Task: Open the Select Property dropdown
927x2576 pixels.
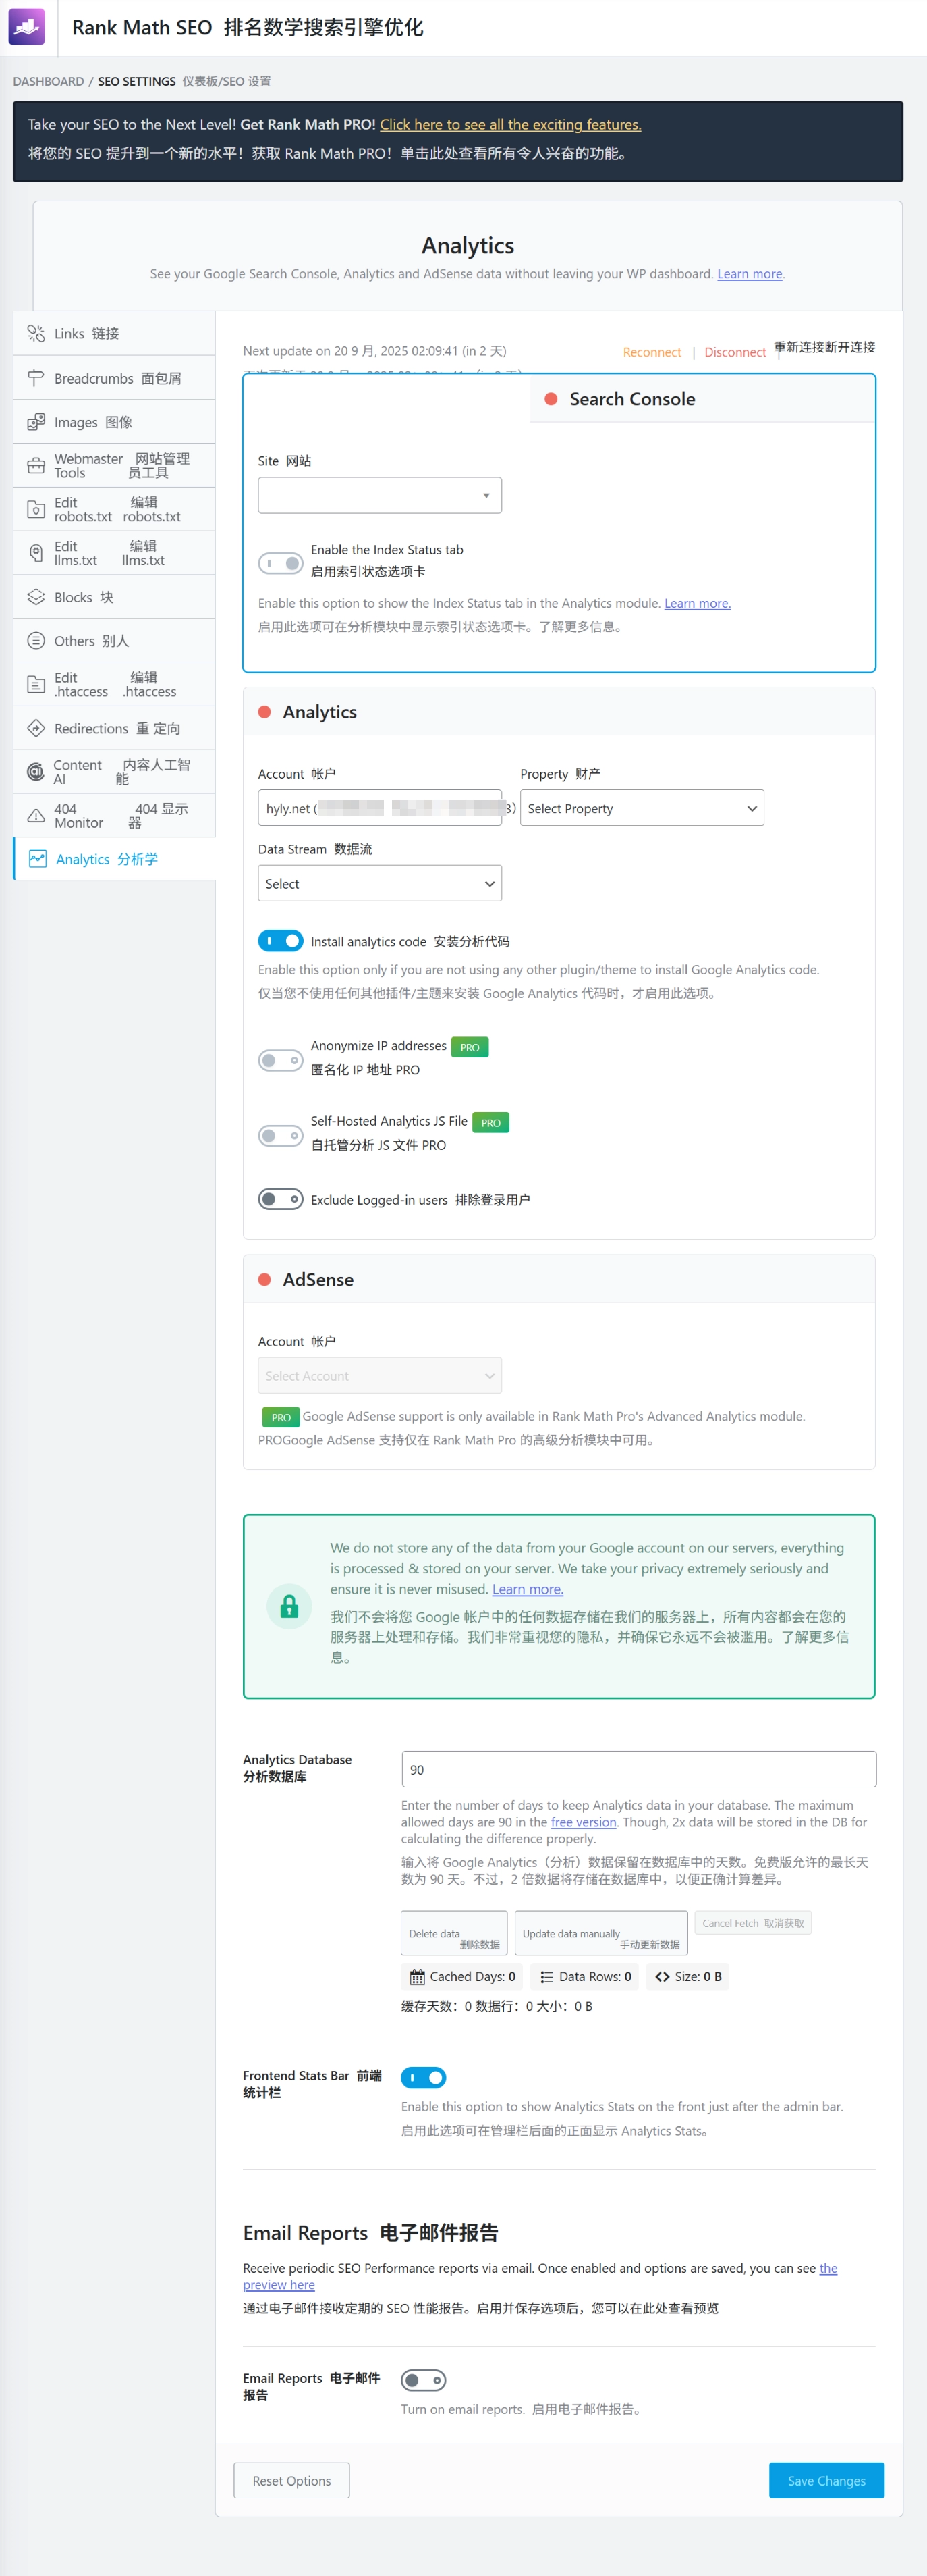Action: (x=642, y=808)
